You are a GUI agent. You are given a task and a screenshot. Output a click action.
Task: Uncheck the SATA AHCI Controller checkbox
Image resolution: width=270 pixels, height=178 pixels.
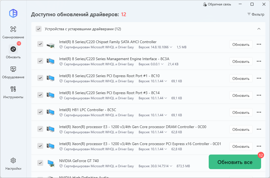[x=40, y=44]
